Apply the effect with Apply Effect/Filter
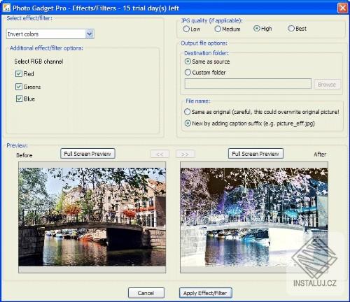The image size is (350, 302). click(x=205, y=293)
